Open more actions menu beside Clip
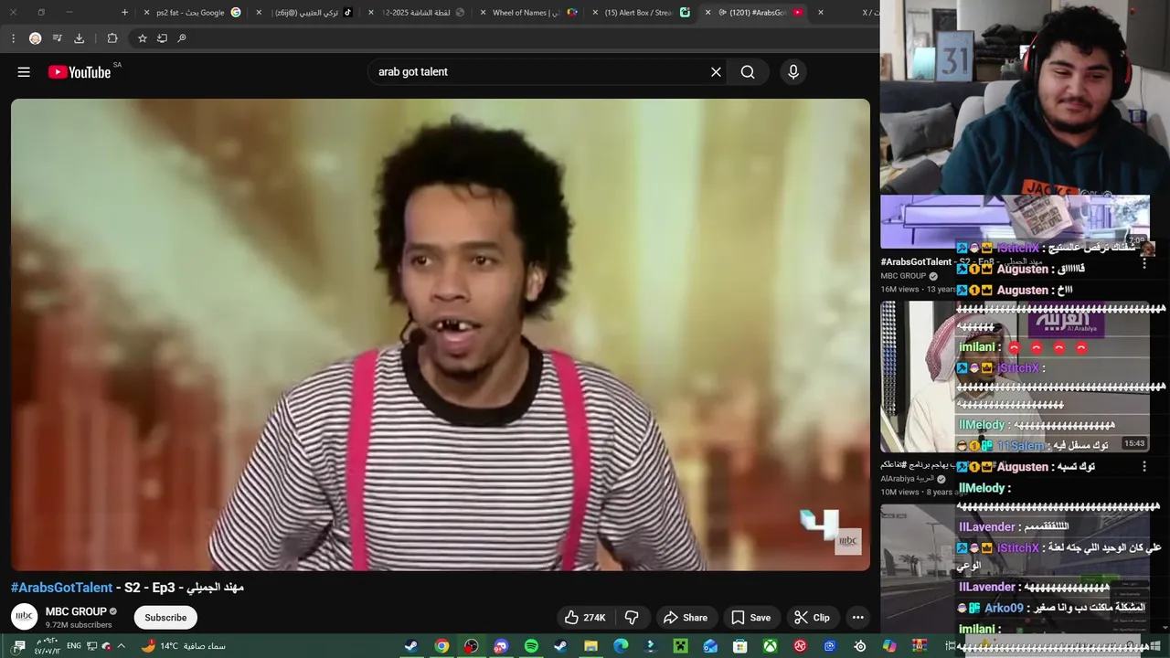1170x658 pixels. tap(857, 618)
